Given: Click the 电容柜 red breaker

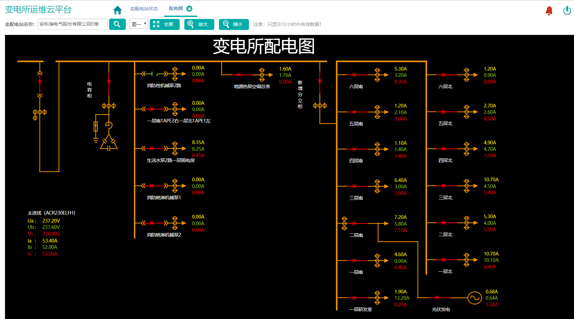Looking at the screenshot, I should coord(109,81).
